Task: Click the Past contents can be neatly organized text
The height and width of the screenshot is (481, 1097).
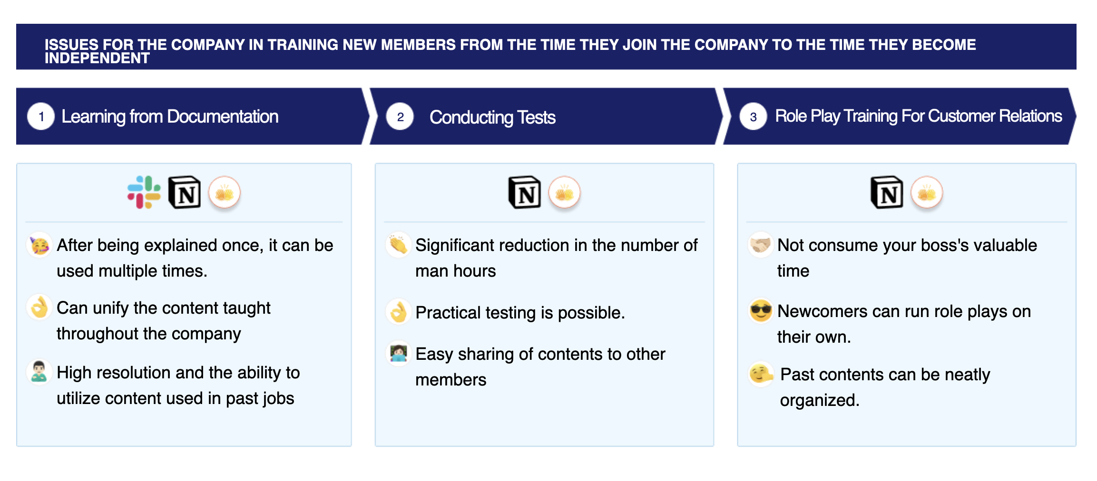Action: pyautogui.click(x=885, y=387)
